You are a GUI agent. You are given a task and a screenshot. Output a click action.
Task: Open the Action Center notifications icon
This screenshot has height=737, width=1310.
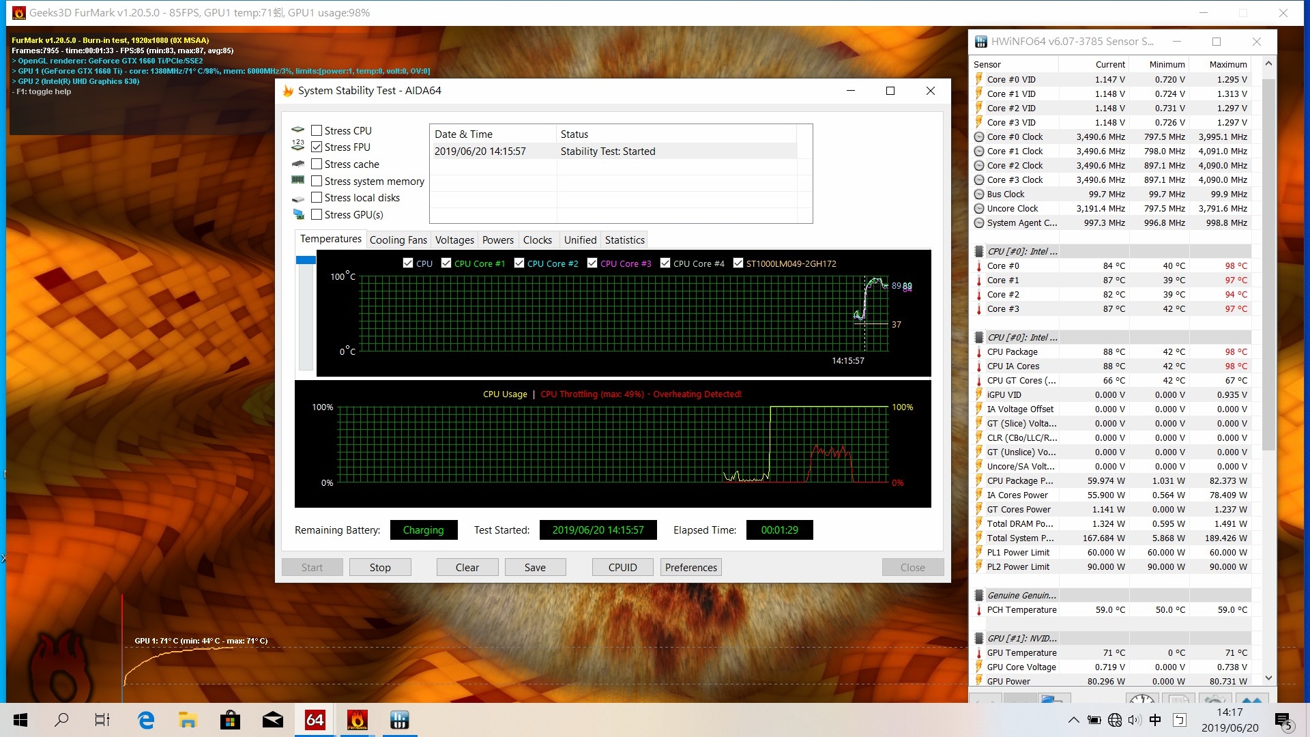tap(1283, 721)
